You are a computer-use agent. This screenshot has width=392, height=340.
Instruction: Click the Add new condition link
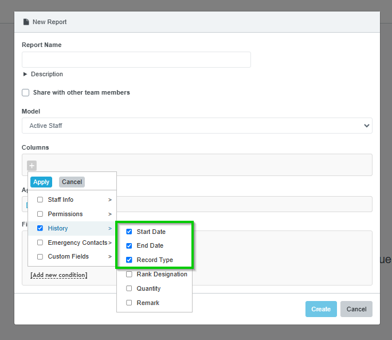pos(58,276)
